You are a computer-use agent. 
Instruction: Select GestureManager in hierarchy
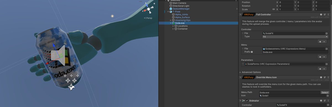point(181,9)
